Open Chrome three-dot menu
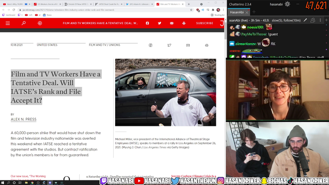The width and height of the screenshot is (329, 185). (x=223, y=10)
